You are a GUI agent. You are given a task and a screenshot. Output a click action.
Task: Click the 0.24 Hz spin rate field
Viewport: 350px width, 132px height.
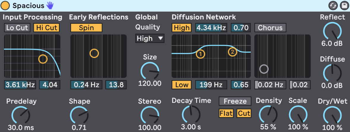pos(86,85)
